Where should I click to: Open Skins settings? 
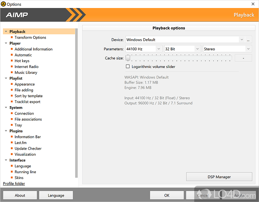19,177
